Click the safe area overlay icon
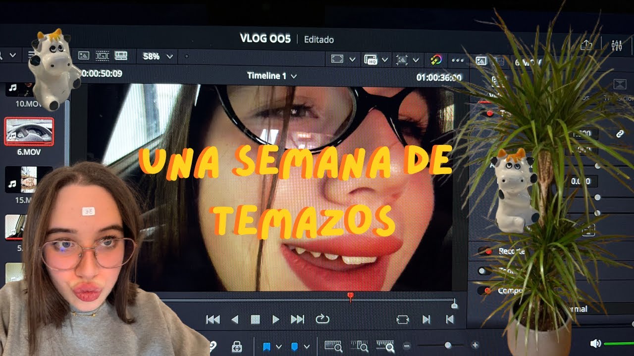634x356 pixels. coord(337,59)
